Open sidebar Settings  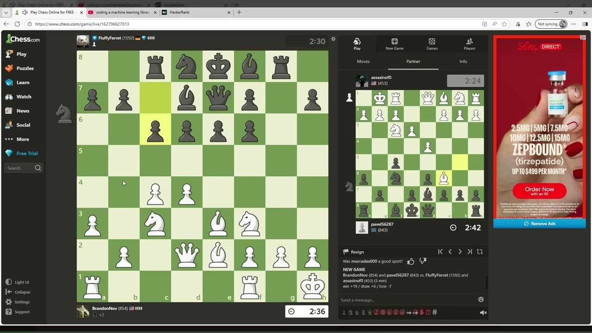pyautogui.click(x=18, y=302)
